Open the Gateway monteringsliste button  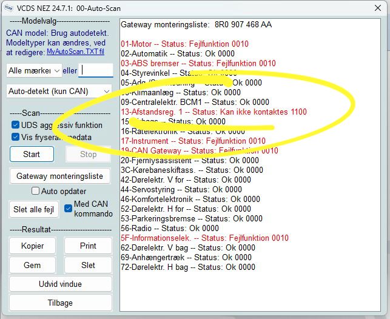[x=60, y=176]
